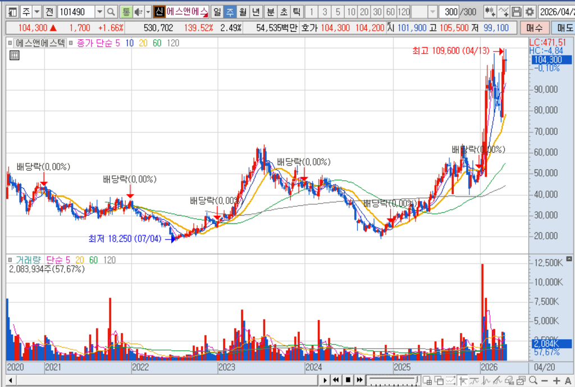This screenshot has width=575, height=387.
Task: Open the stock code history dropdown
Action: tap(100, 12)
